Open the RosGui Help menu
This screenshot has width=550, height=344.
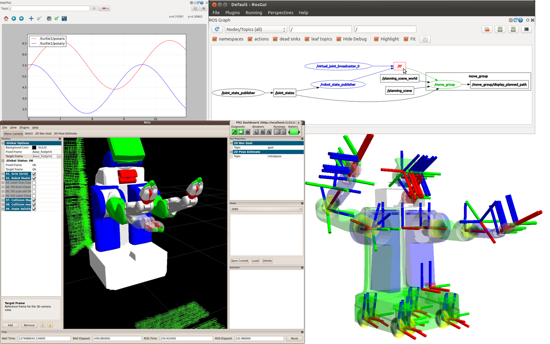coord(303,13)
